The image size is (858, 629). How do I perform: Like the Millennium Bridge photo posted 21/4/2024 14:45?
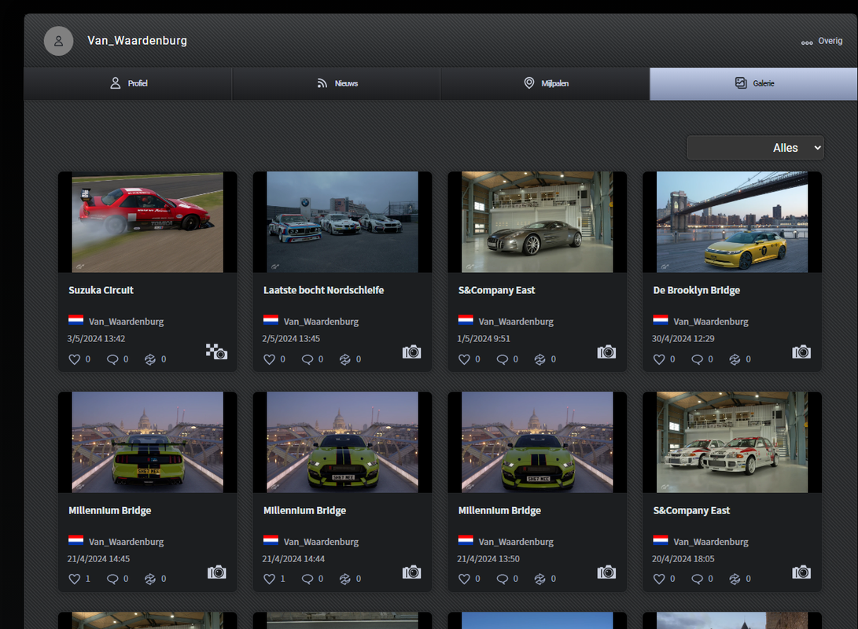pyautogui.click(x=75, y=579)
